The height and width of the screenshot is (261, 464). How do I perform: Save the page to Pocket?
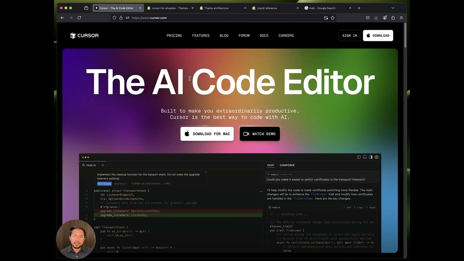point(367,17)
